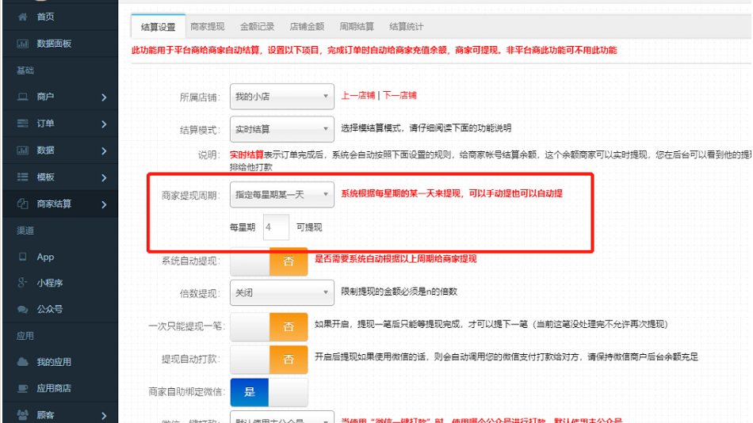The width and height of the screenshot is (753, 423).
Task: Open the App mobile icon
Action: 22,257
